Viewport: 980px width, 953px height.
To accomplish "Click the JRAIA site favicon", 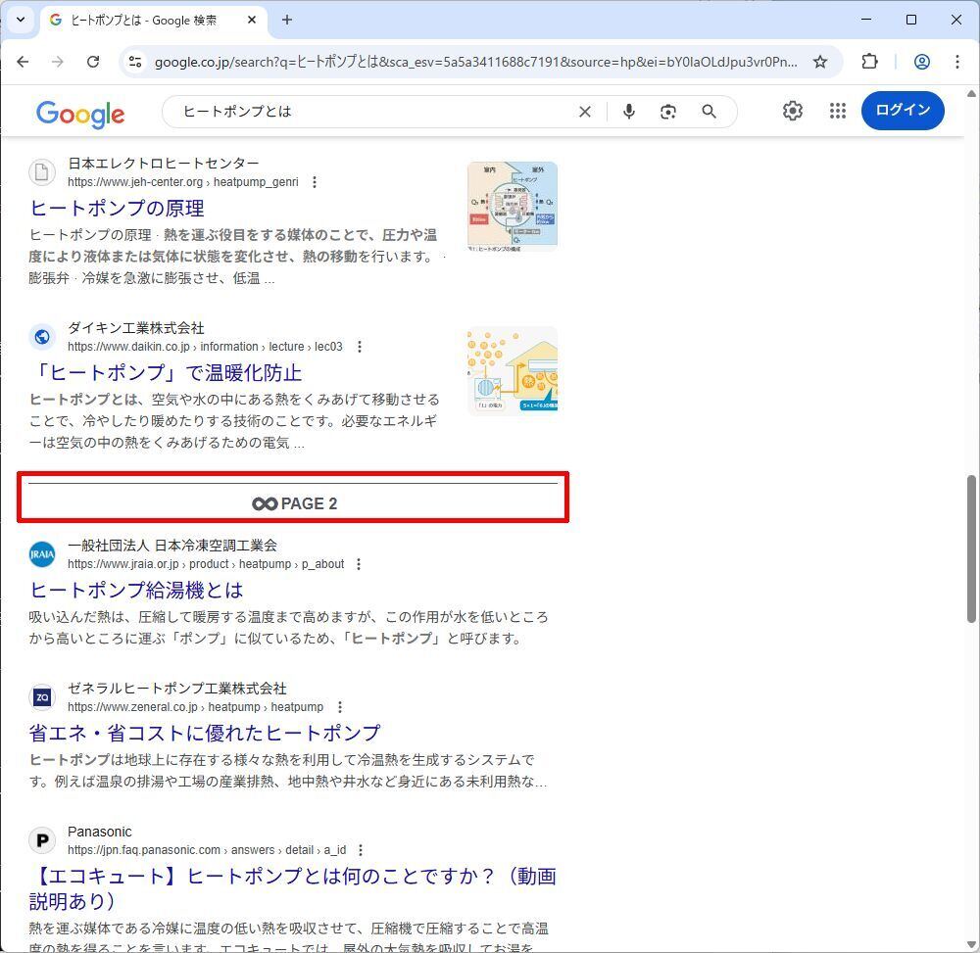I will pos(42,554).
